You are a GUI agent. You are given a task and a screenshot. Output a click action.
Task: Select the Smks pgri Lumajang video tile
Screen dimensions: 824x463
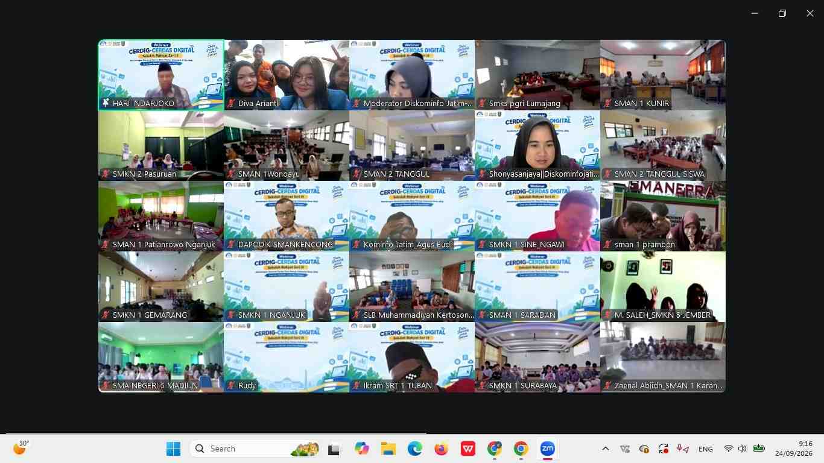click(537, 75)
